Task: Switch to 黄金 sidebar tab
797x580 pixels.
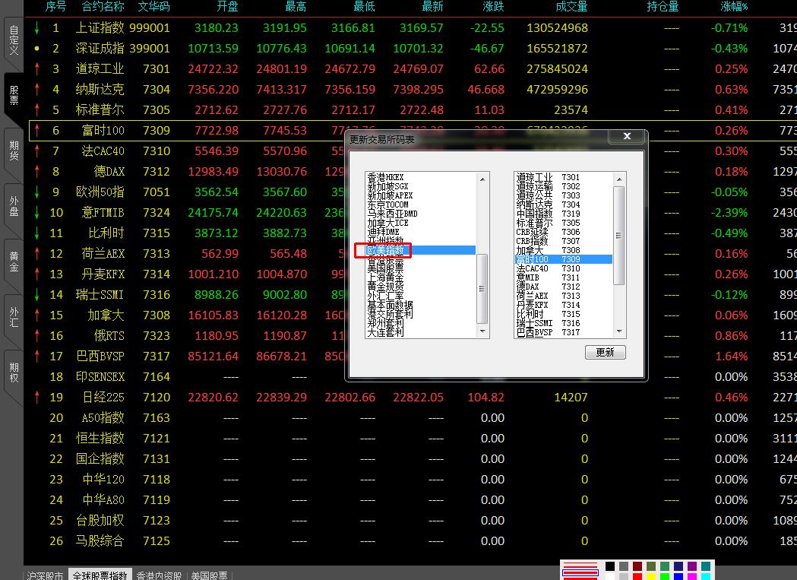Action: (x=13, y=261)
